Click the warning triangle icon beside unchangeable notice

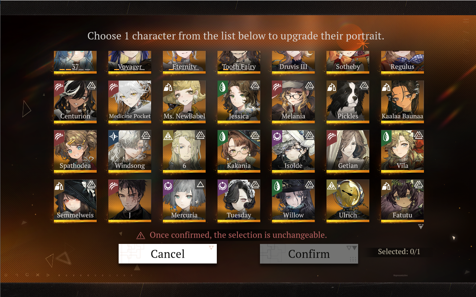pos(141,235)
